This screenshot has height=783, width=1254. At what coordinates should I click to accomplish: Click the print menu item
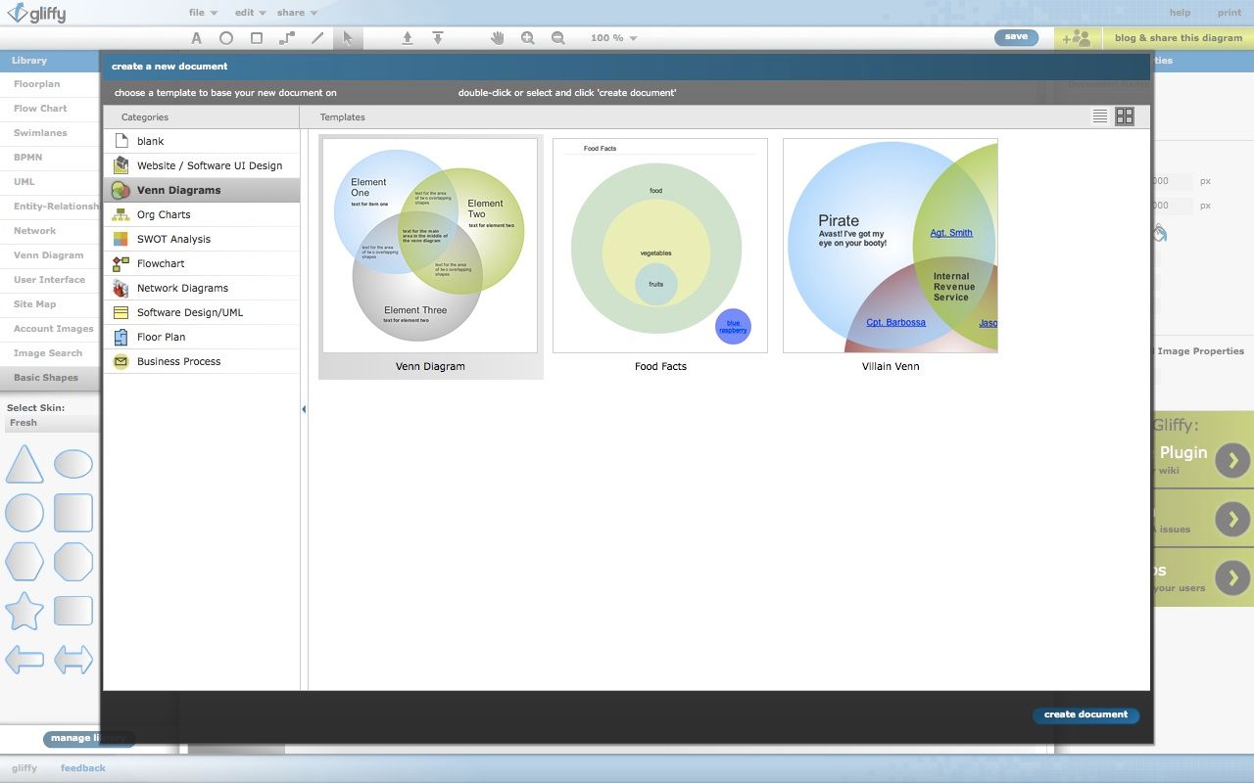1230,13
